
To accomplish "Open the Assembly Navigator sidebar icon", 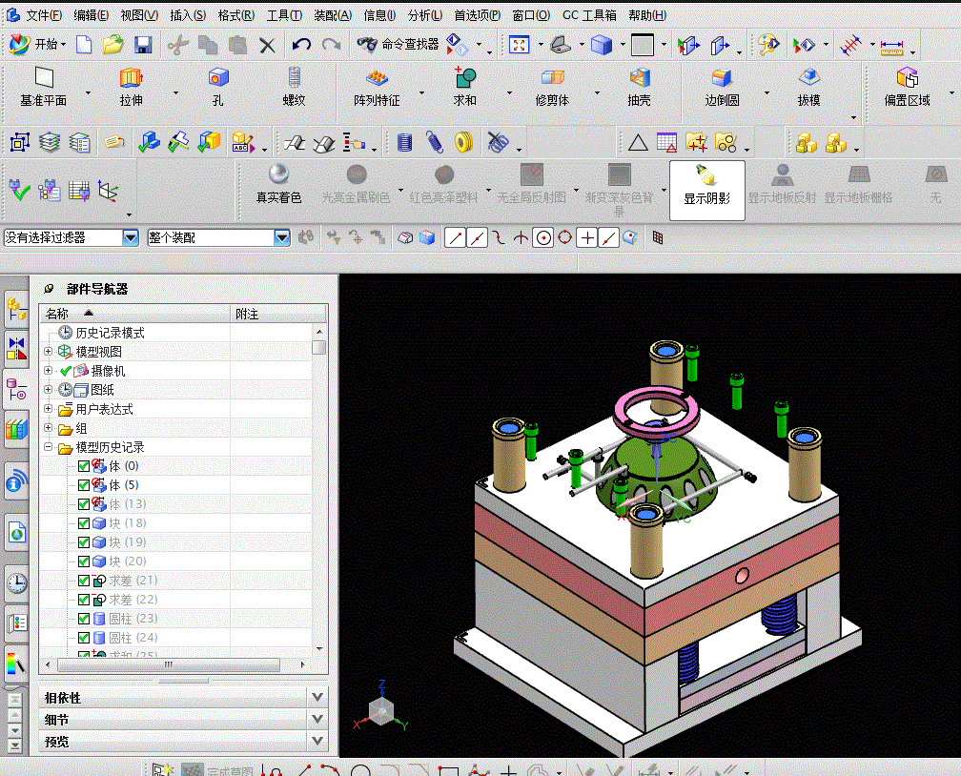I will [x=16, y=310].
